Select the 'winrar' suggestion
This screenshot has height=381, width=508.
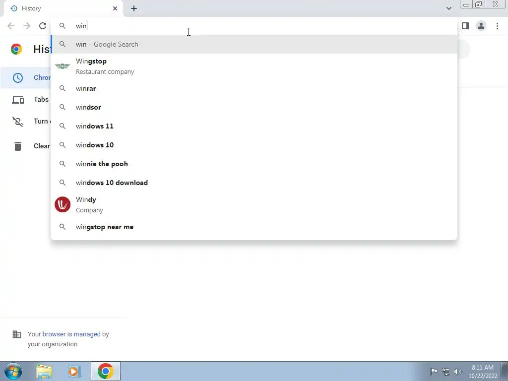[x=254, y=88]
